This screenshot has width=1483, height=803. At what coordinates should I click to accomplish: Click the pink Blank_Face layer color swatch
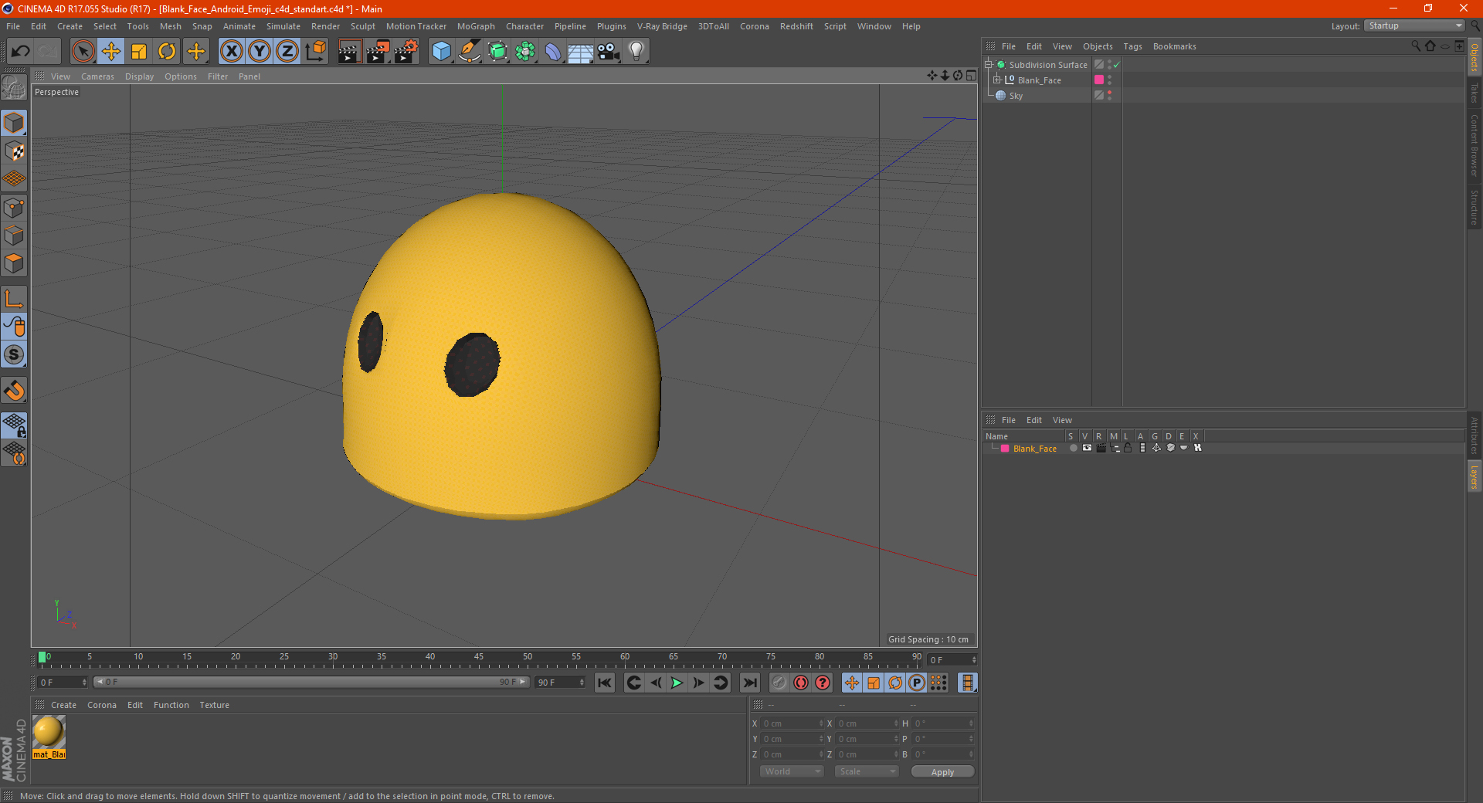tap(1005, 449)
